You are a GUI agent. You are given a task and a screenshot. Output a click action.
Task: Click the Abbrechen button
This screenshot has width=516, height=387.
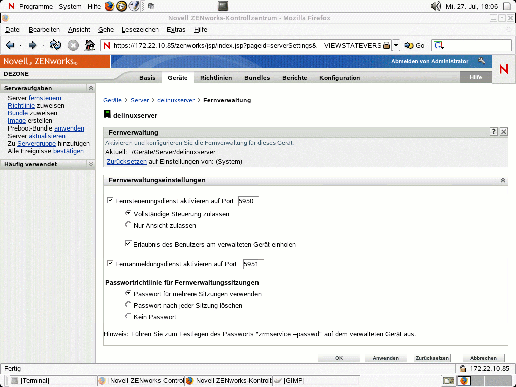483,358
